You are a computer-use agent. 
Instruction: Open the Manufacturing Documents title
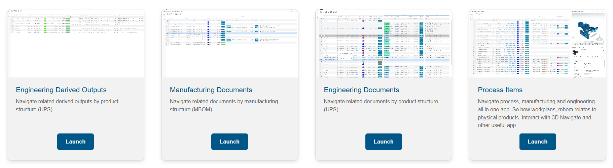click(x=211, y=90)
